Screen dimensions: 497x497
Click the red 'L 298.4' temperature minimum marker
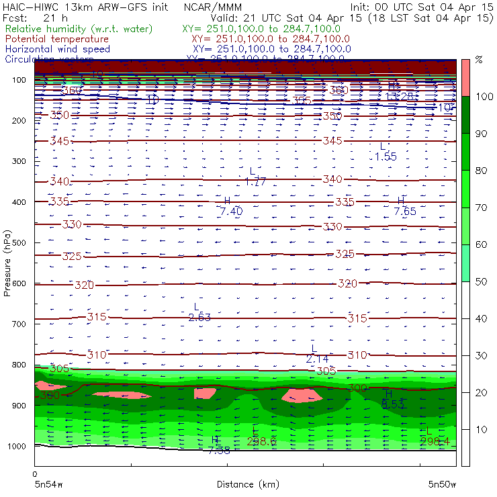[x=435, y=436]
